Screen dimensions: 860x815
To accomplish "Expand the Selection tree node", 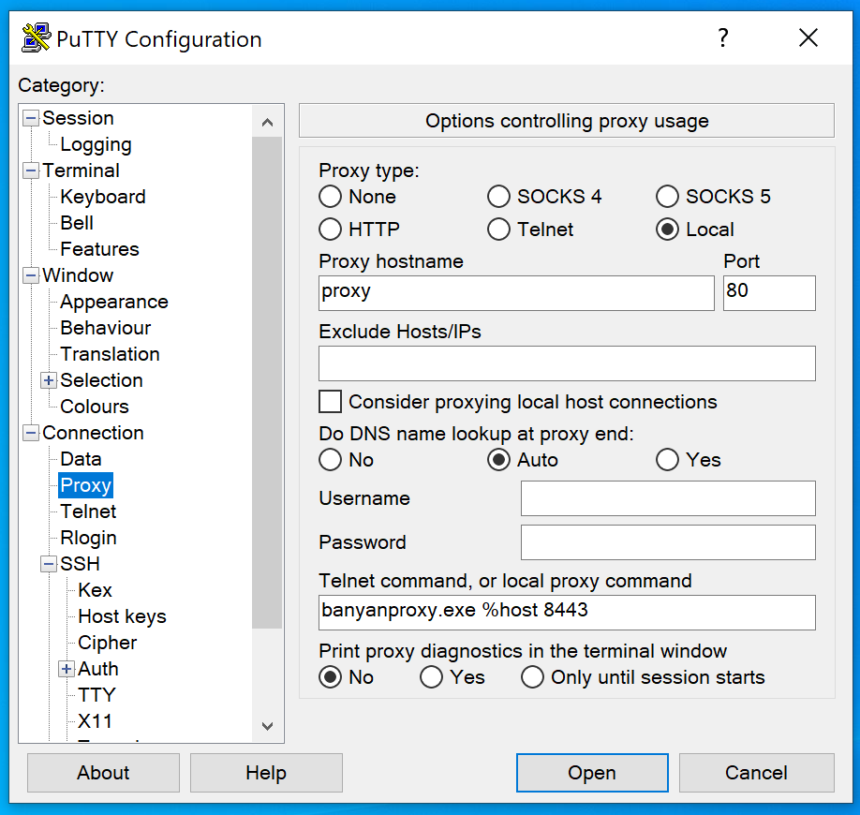I will coord(49,380).
